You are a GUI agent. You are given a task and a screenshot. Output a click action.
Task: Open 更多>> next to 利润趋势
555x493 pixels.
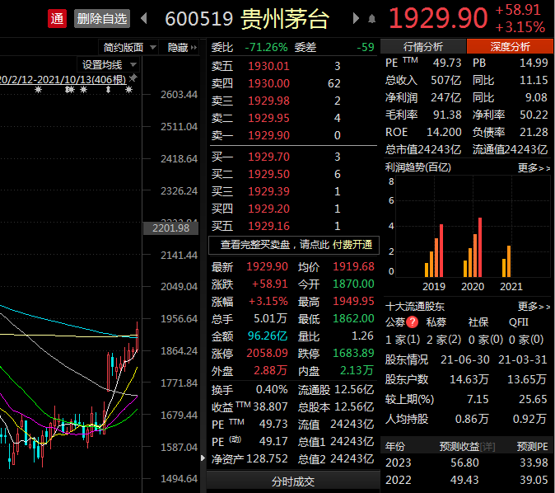pos(534,167)
